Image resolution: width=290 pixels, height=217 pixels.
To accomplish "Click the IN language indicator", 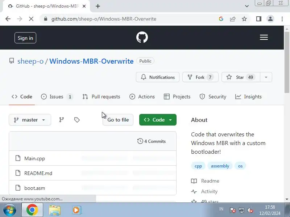I will [221, 209].
